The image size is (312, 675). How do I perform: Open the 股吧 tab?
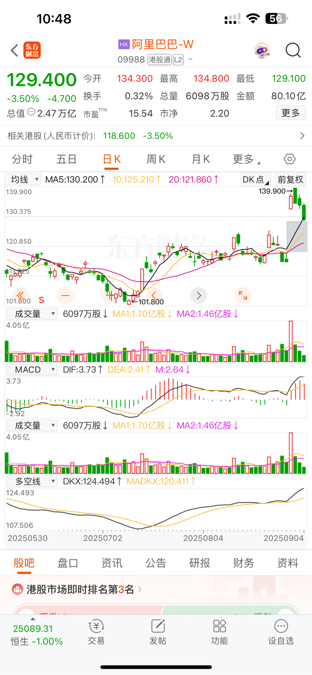click(24, 563)
